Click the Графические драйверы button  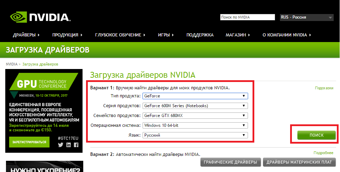click(230, 162)
